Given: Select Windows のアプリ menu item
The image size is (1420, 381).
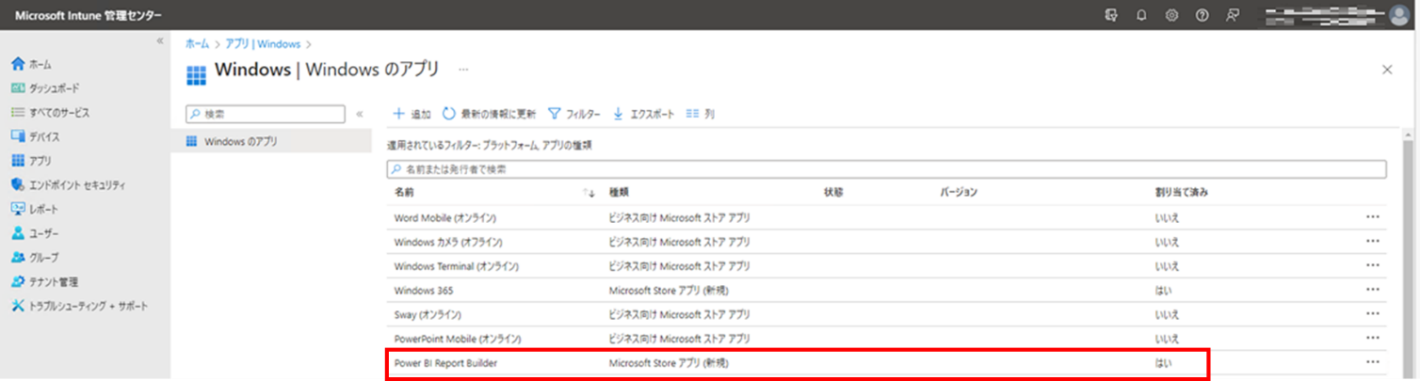Looking at the screenshot, I should point(271,141).
